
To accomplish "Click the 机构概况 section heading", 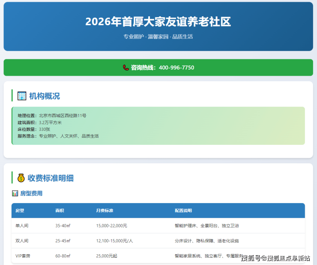I will point(45,96).
